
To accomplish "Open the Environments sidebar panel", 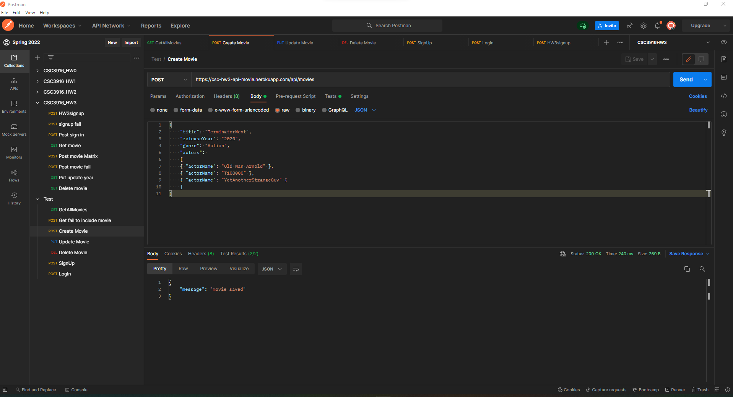I will pos(14,107).
